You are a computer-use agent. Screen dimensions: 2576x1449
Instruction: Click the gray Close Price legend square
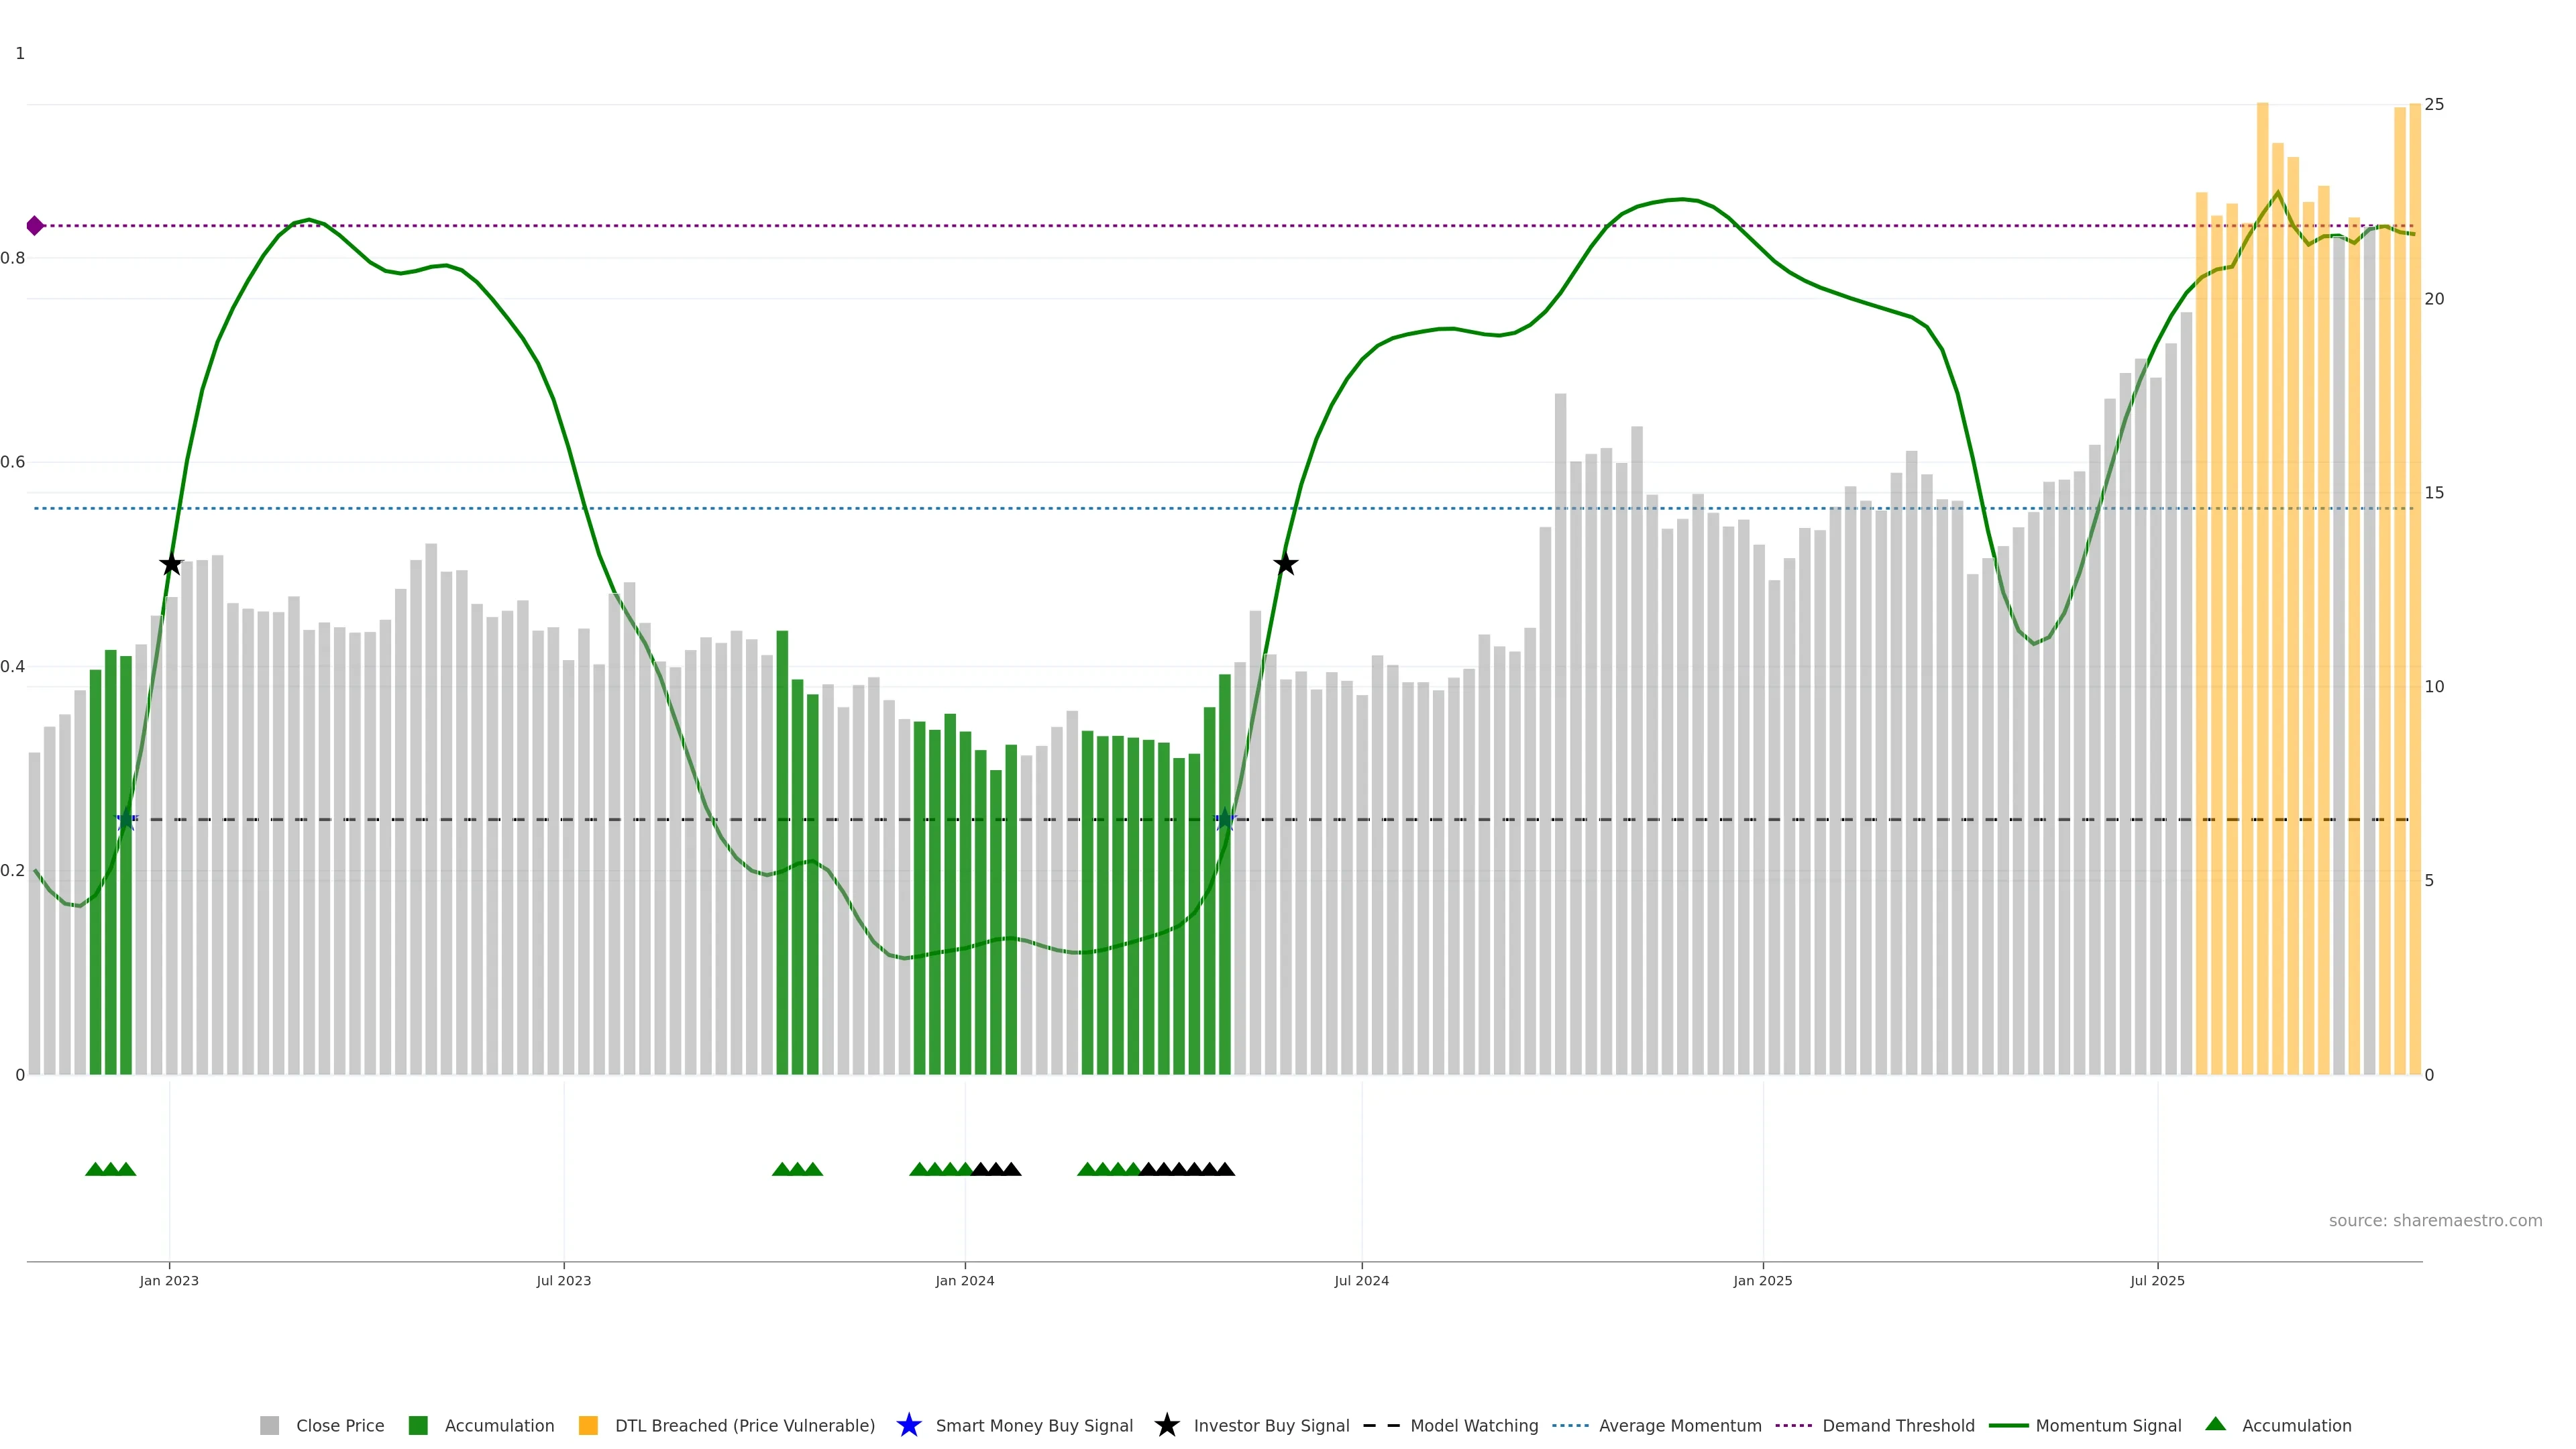[x=269, y=1426]
